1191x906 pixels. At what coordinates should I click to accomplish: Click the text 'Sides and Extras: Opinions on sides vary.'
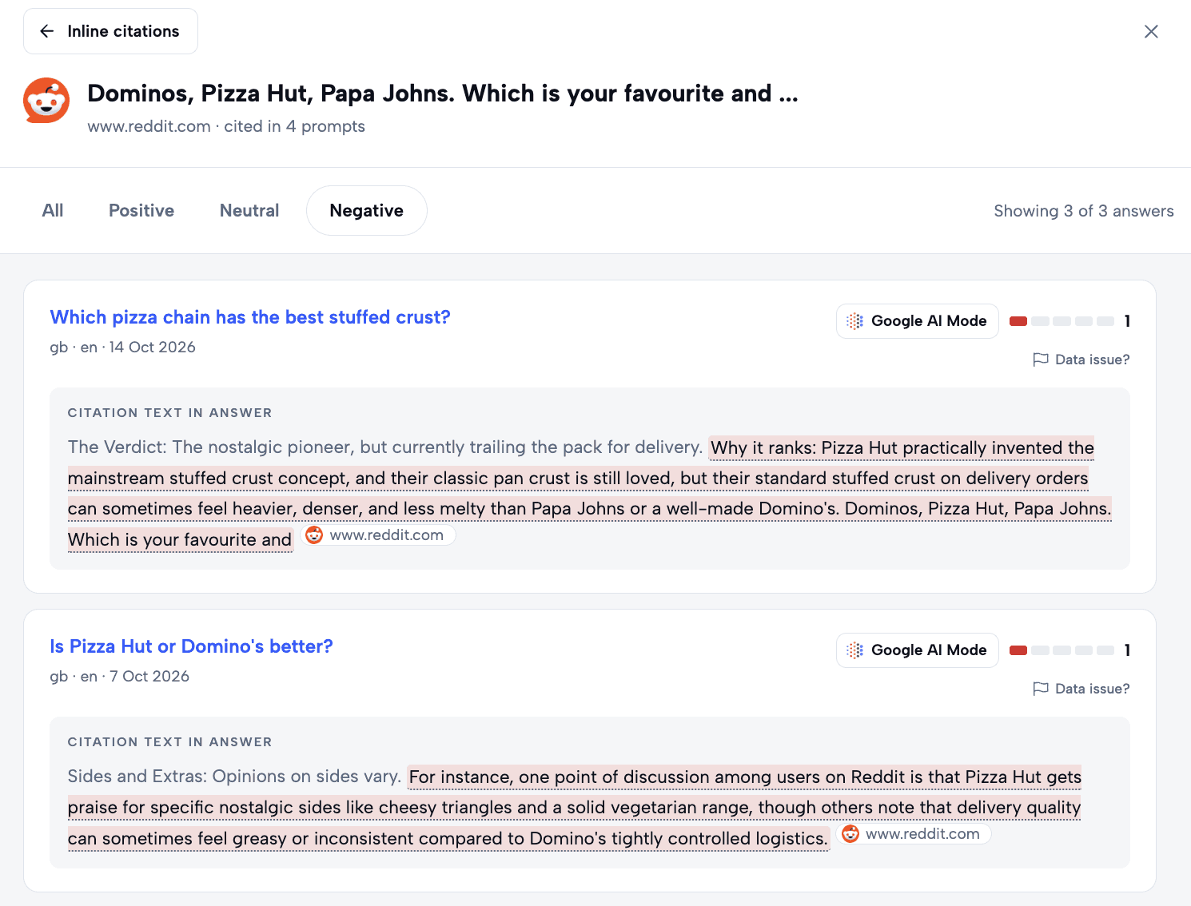click(235, 777)
